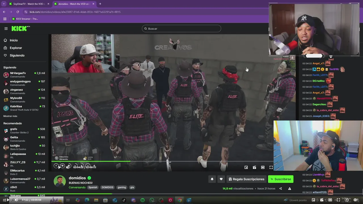Open the Lloverá pronto weather widget
This screenshot has height=204, width=363.
click(x=296, y=200)
